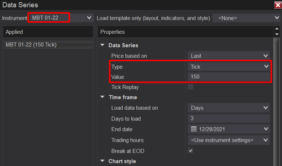Collapse the Time frame section
Screen dimensions: 282x166
102,97
